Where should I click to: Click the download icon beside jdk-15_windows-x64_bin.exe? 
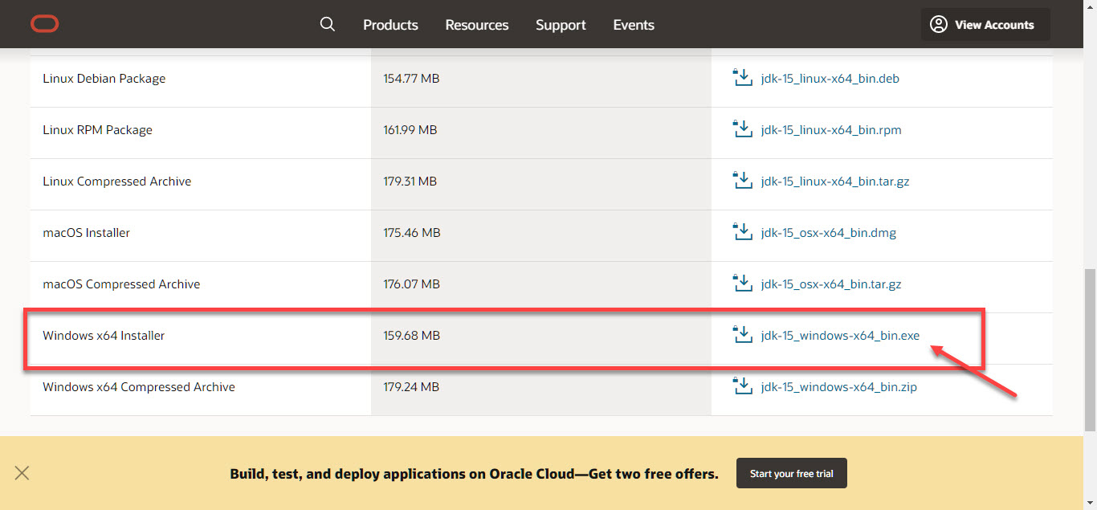tap(742, 336)
